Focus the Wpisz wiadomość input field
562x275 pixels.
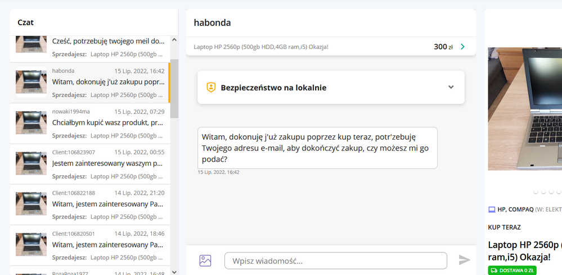(335, 261)
